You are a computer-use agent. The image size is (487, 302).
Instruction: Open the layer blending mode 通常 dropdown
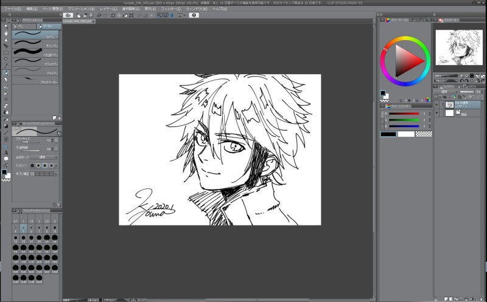pyautogui.click(x=446, y=92)
